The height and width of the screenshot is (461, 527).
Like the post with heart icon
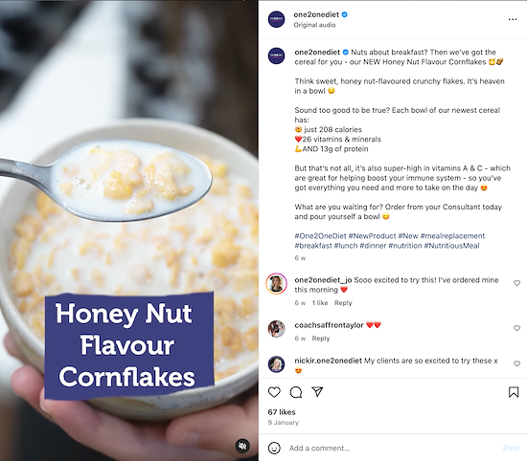coord(274,392)
